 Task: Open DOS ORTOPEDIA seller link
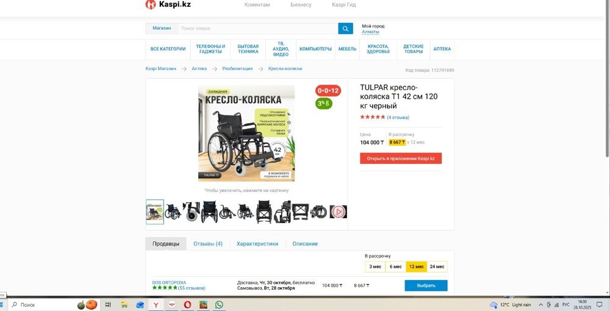click(x=169, y=282)
